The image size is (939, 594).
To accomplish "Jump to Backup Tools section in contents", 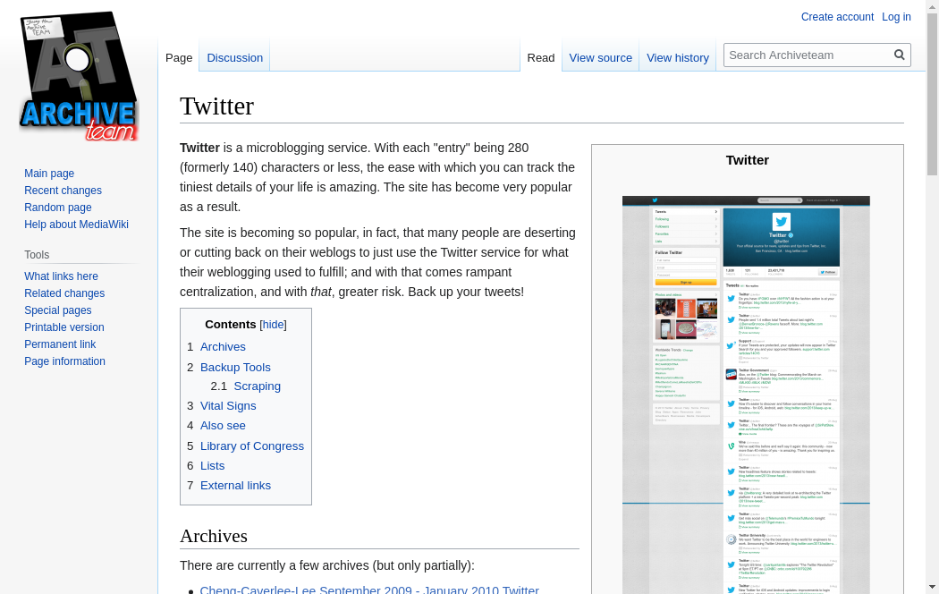I will coord(235,367).
